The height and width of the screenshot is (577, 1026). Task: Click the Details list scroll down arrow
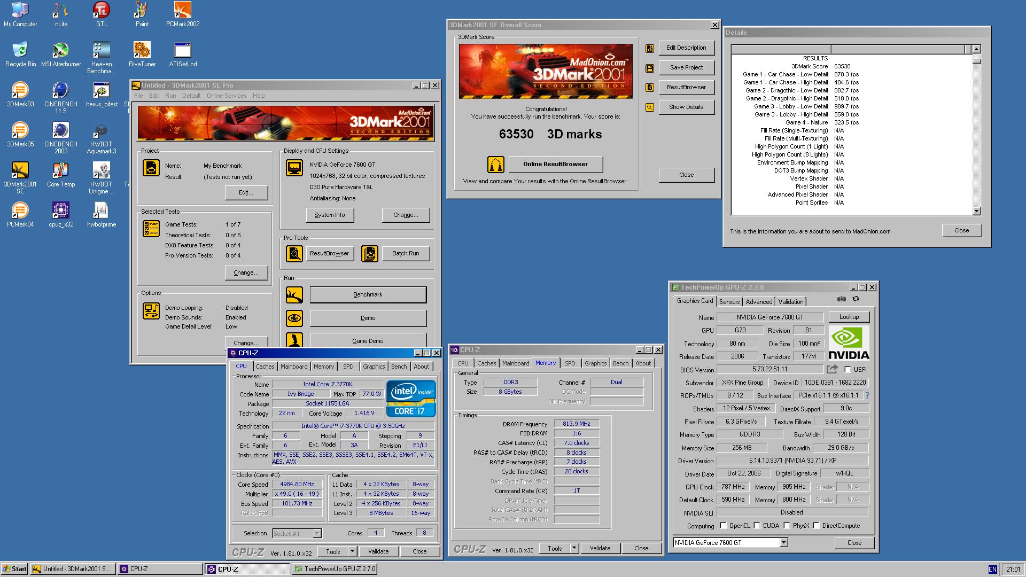976,211
